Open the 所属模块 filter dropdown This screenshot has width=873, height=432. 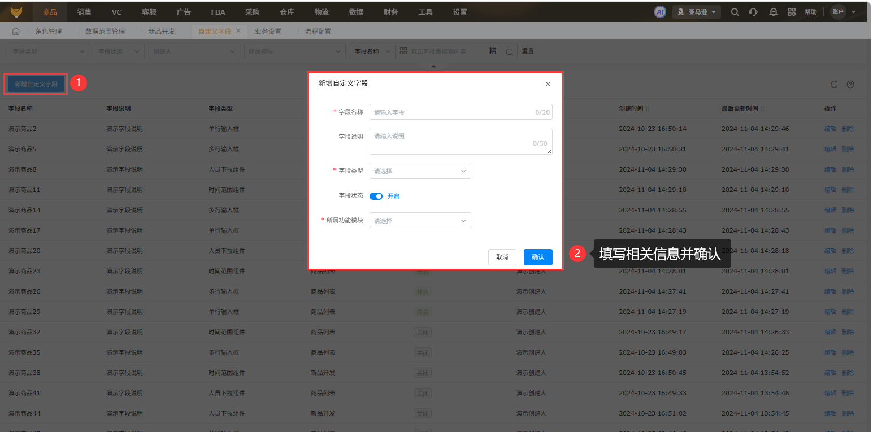coord(295,51)
